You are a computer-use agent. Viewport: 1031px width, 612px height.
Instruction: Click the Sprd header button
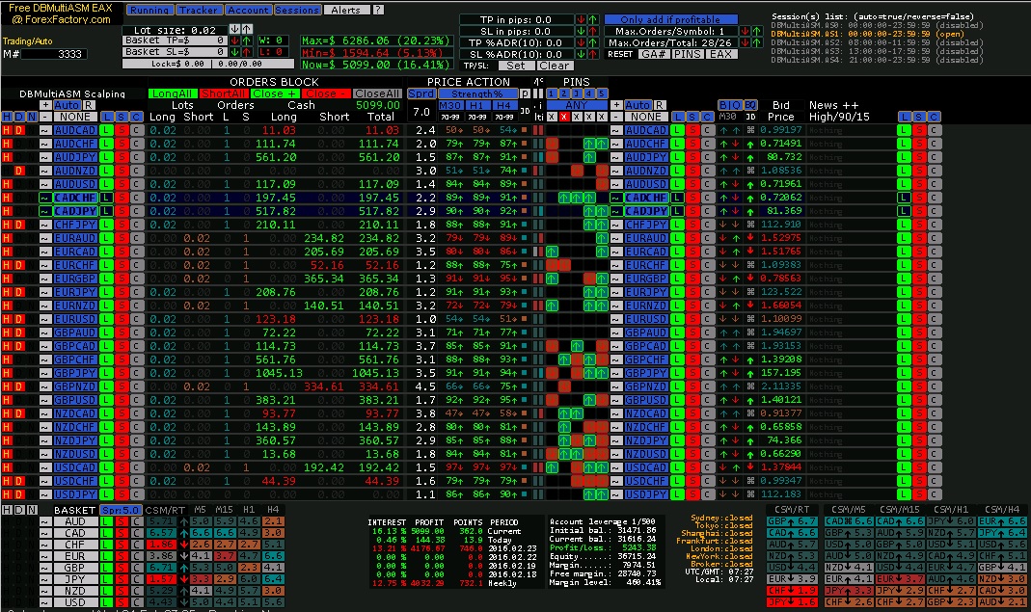421,93
